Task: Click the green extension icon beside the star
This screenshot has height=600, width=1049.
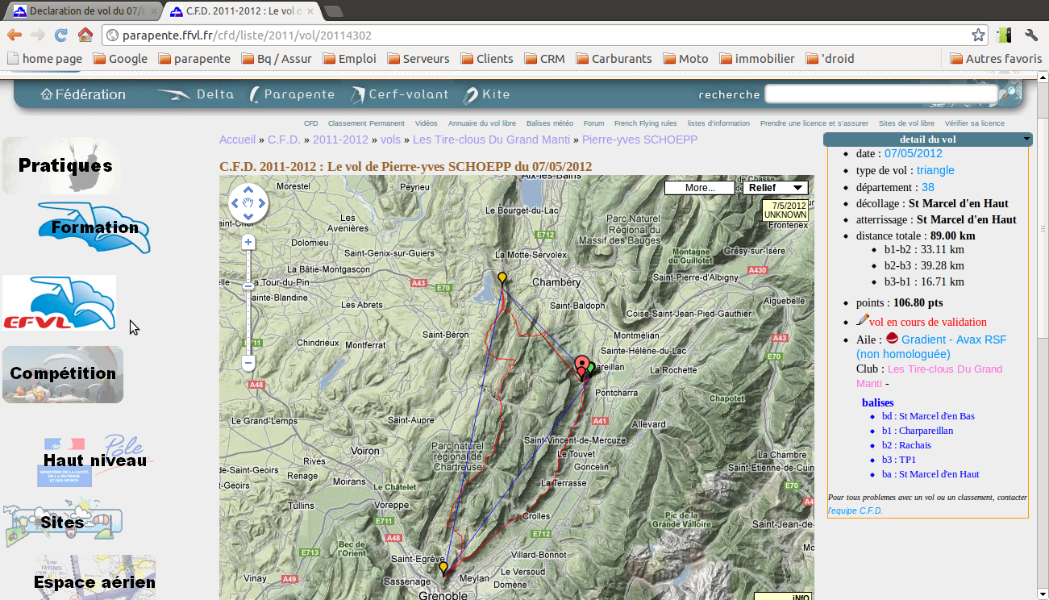Action: (1005, 35)
